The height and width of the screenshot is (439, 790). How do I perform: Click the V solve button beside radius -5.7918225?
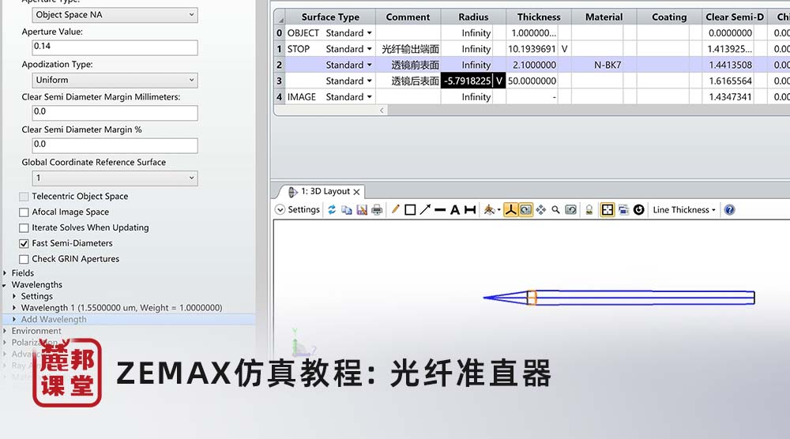pyautogui.click(x=498, y=81)
